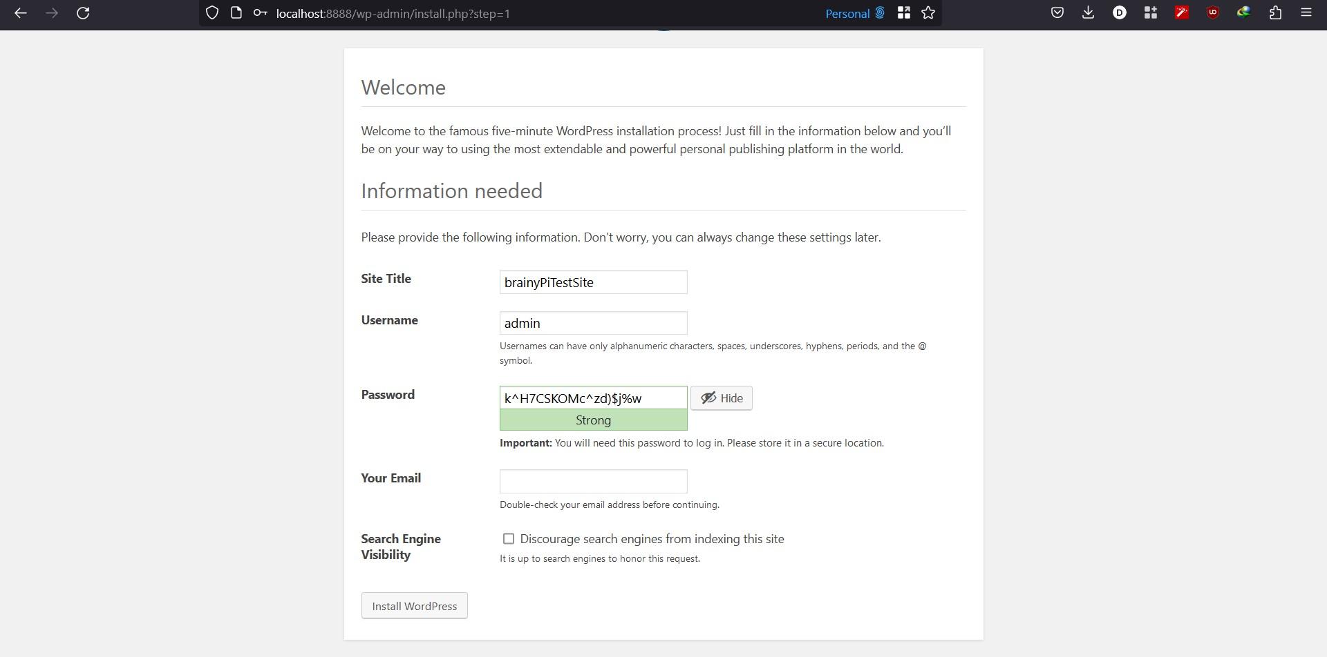Screen dimensions: 1327x657
Task: Click the Site Title label
Action: (386, 279)
